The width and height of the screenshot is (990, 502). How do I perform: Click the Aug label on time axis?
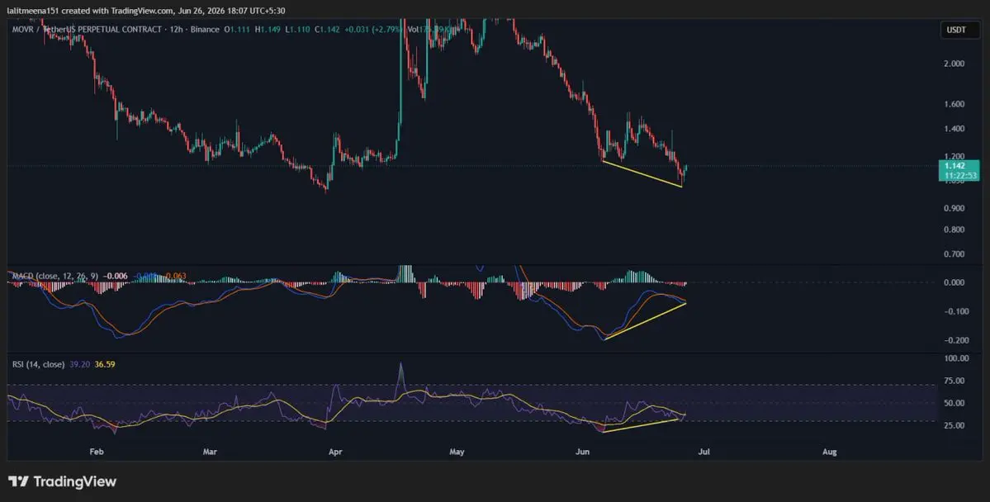click(829, 452)
